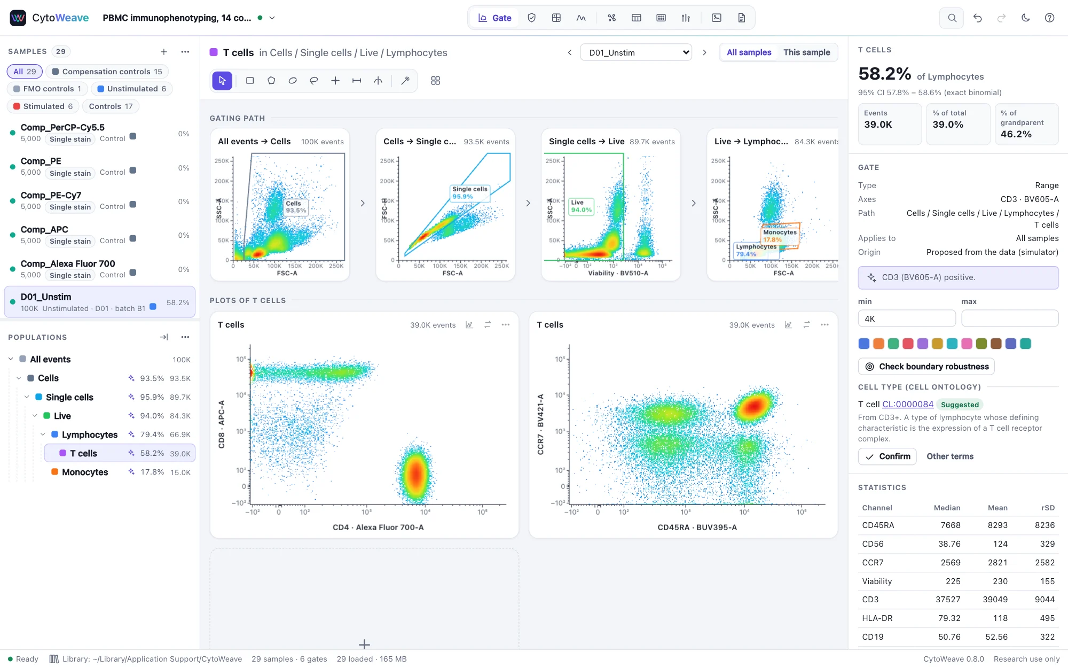Viewport: 1068px width, 668px height.
Task: Open the clustering tools tab
Action: (x=612, y=18)
